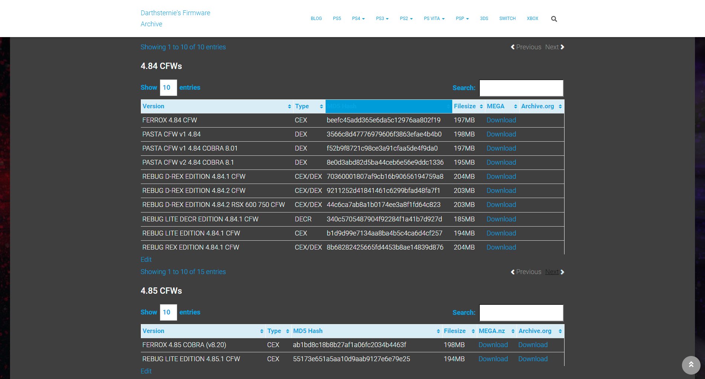Sort 4.85 table by MD5 Hash column
The height and width of the screenshot is (379, 705).
pos(366,331)
